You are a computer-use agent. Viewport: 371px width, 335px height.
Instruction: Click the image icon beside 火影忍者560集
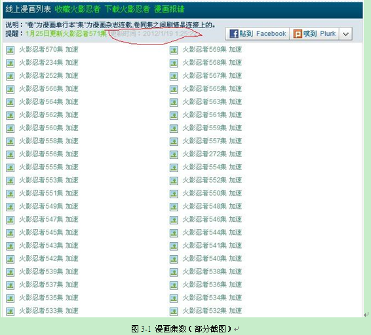pyautogui.click(x=10, y=128)
